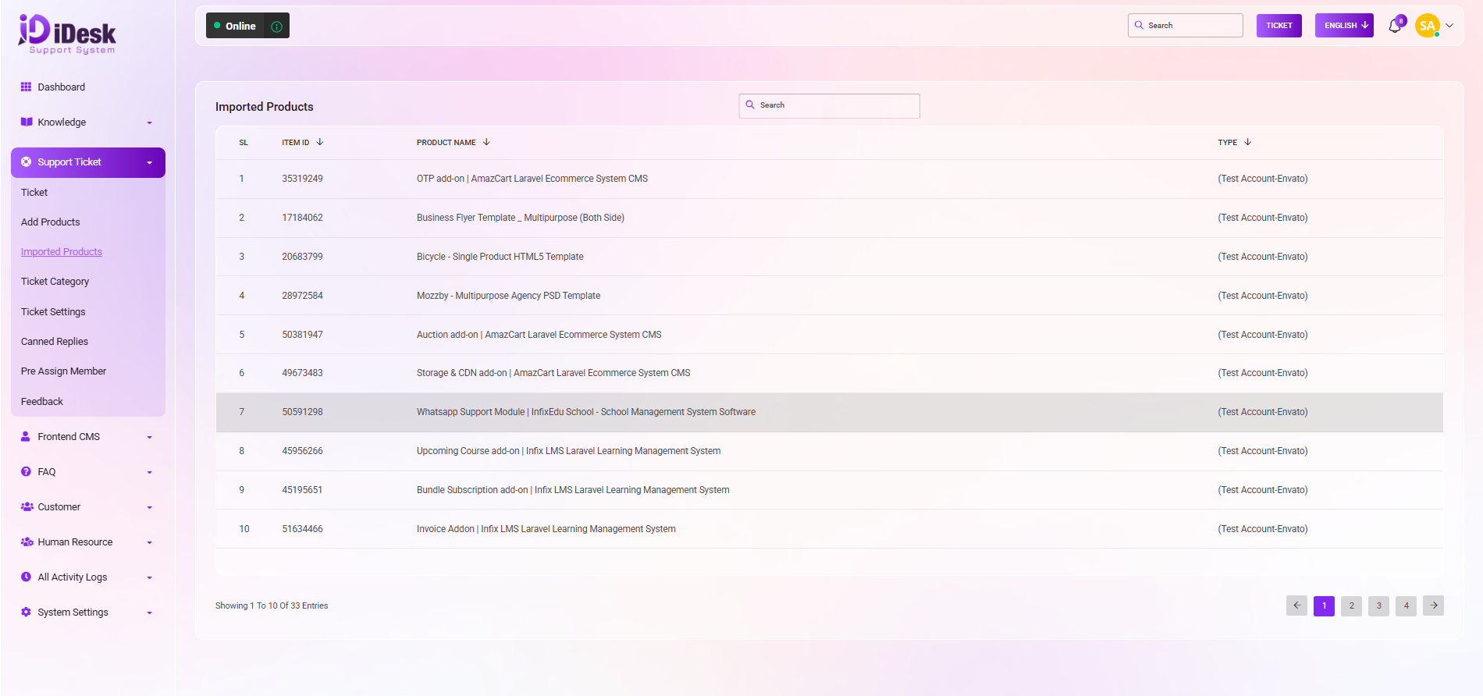Click the info icon beside Online
This screenshot has width=1483, height=696.
click(x=276, y=27)
